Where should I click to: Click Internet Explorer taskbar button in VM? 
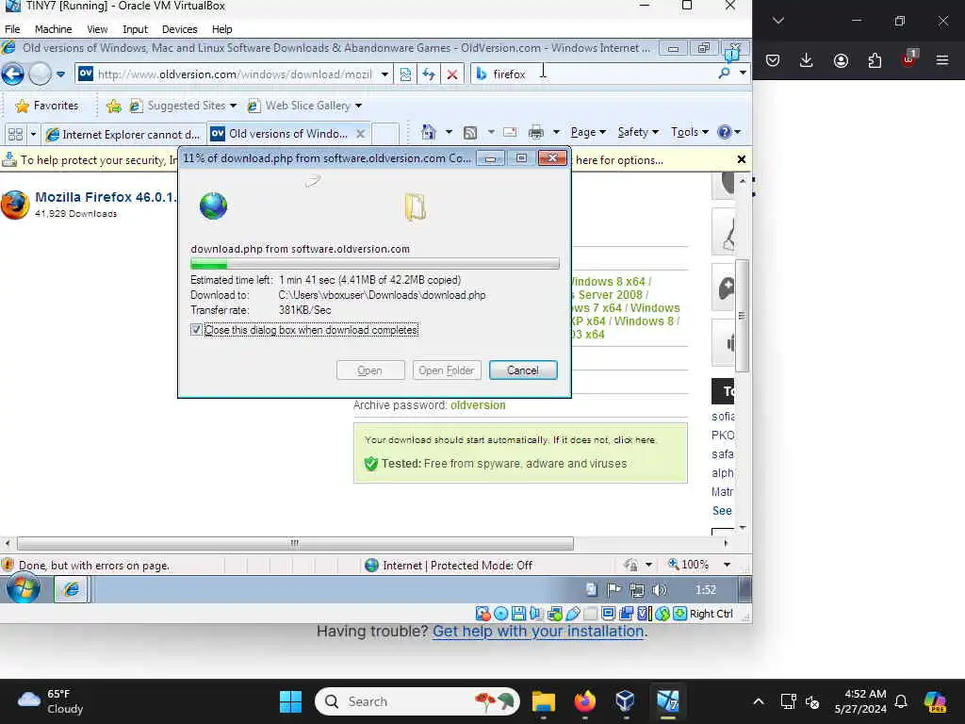click(72, 590)
